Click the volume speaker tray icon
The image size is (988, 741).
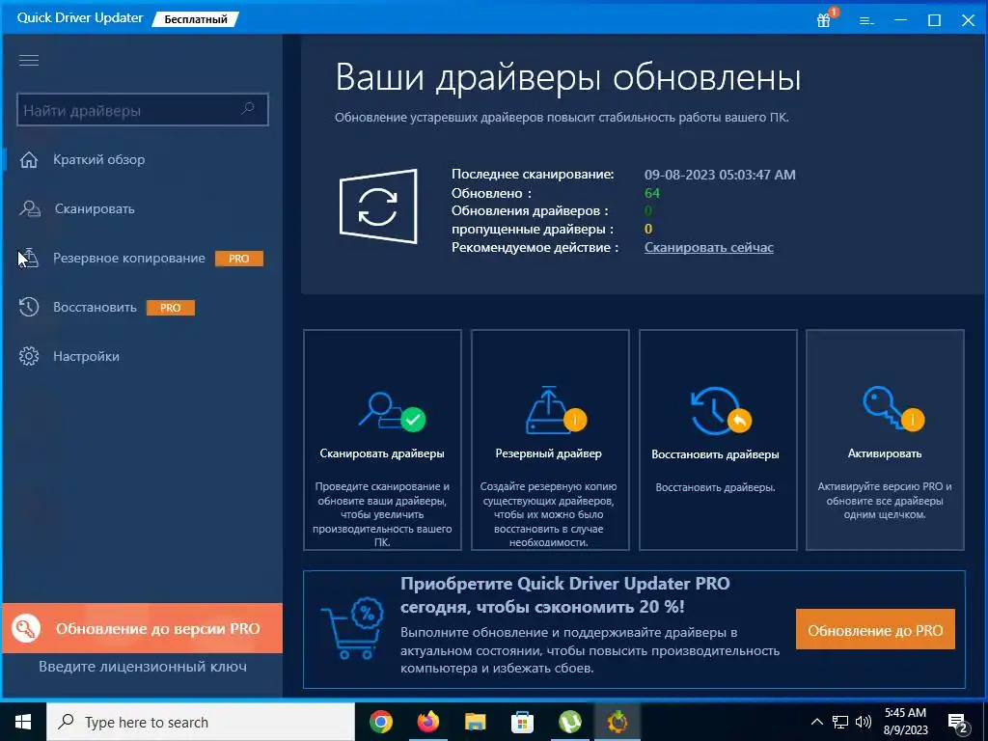(864, 722)
